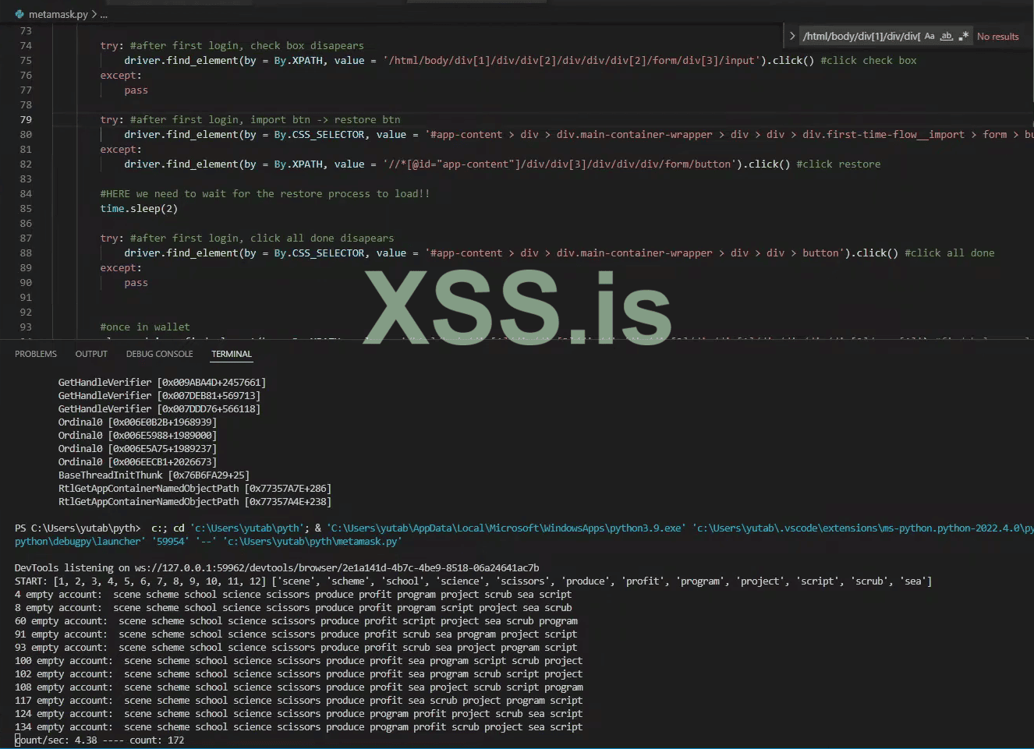Open the breadcrumb ellipsis next to metamask.py
The width and height of the screenshot is (1034, 749).
[x=104, y=13]
